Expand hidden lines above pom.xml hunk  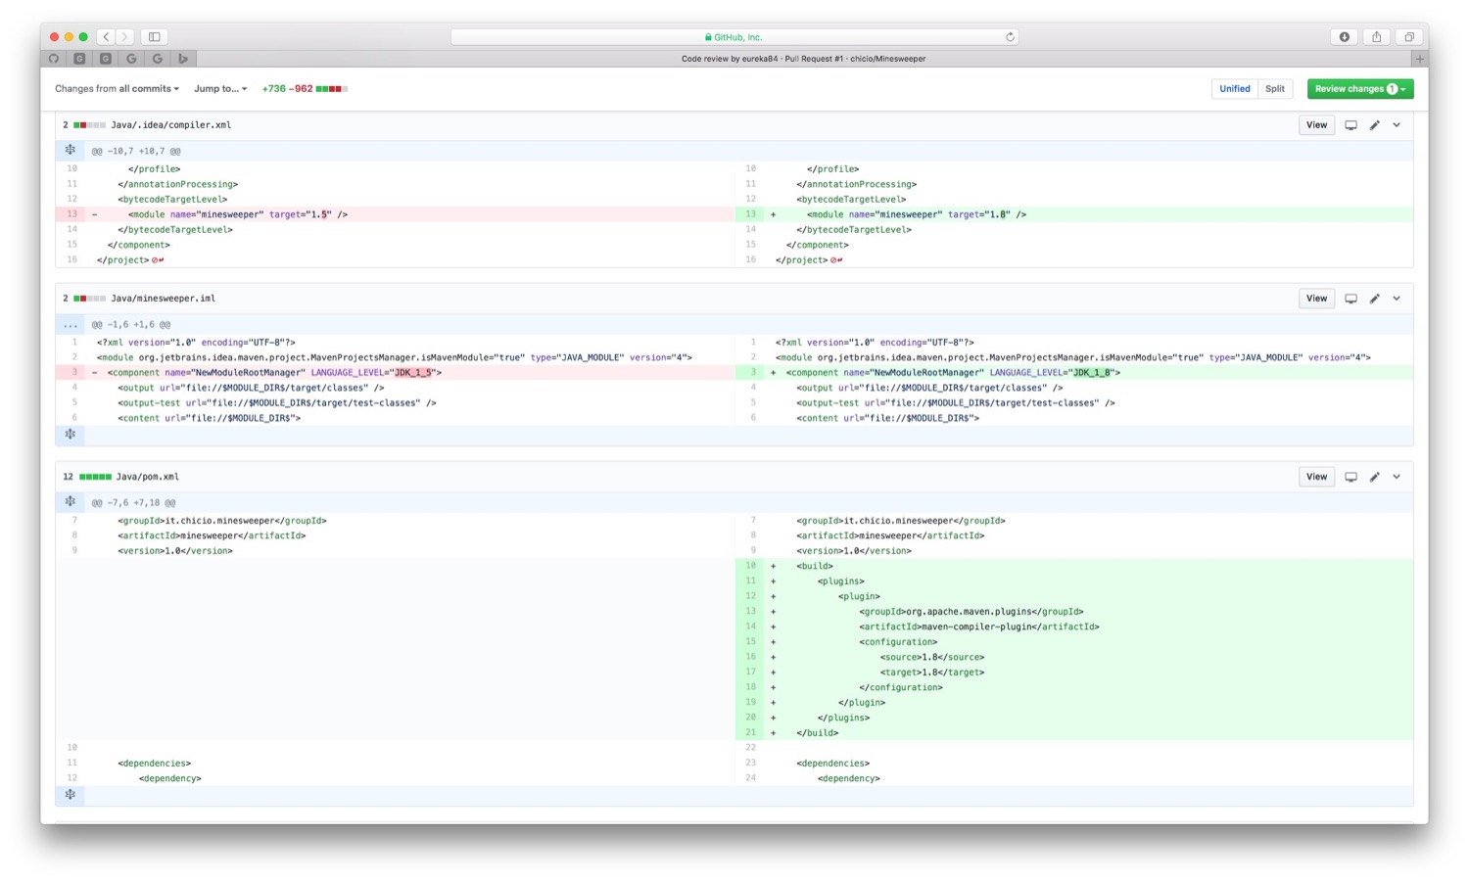[x=70, y=502]
